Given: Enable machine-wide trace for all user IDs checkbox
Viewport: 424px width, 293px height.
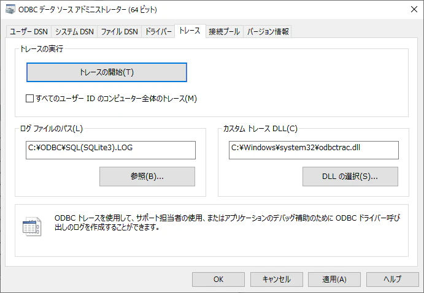Looking at the screenshot, I should click(29, 98).
